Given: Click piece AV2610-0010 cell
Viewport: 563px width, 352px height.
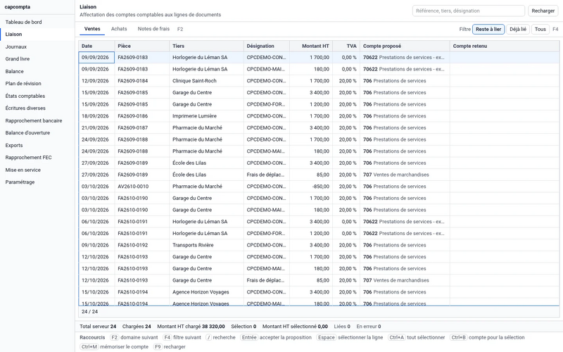Looking at the screenshot, I should (142, 187).
